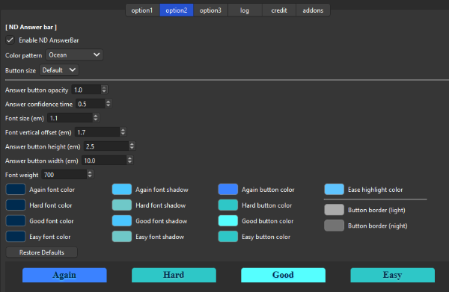Pick the Hard font color swatch
Viewport: 449px width, 292px height.
[16, 205]
